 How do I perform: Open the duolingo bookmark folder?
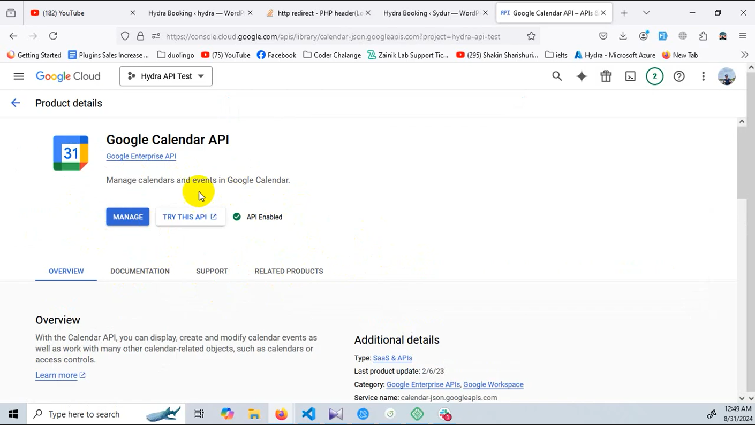(x=176, y=55)
